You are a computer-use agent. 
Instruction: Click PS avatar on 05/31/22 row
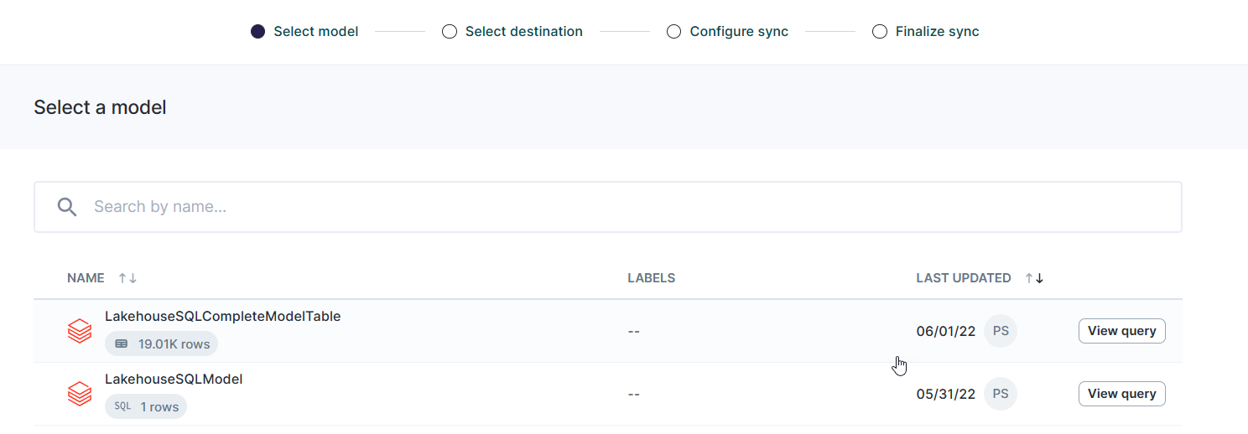click(1001, 394)
